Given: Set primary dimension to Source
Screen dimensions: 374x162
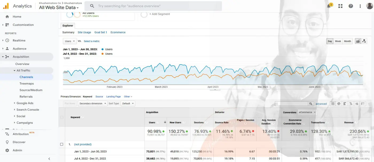Looking at the screenshot, I should 99,97.
